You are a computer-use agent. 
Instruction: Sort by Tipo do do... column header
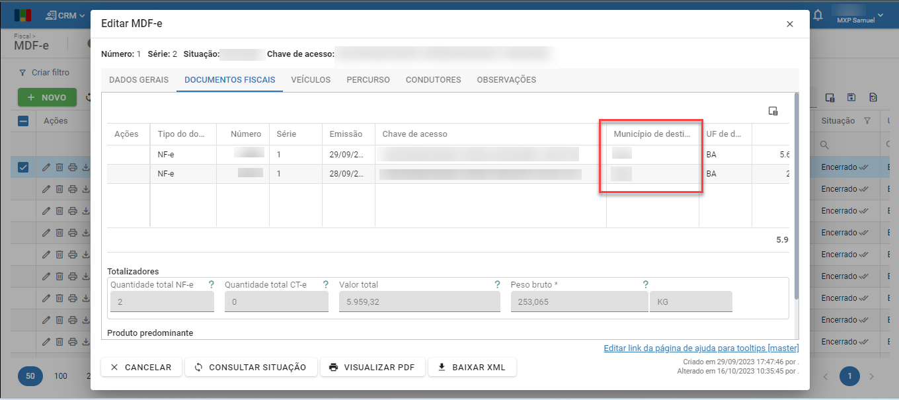[x=183, y=134]
